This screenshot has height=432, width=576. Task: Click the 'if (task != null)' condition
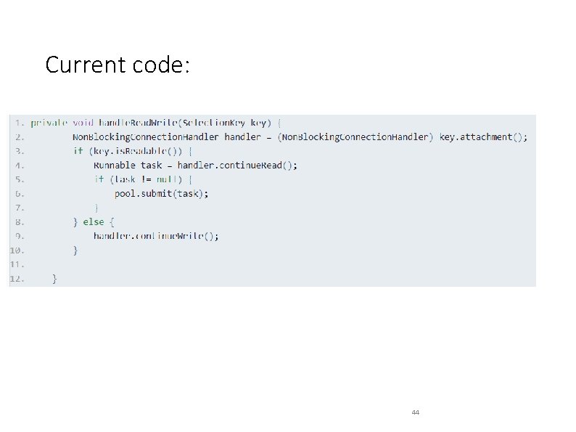point(143,179)
